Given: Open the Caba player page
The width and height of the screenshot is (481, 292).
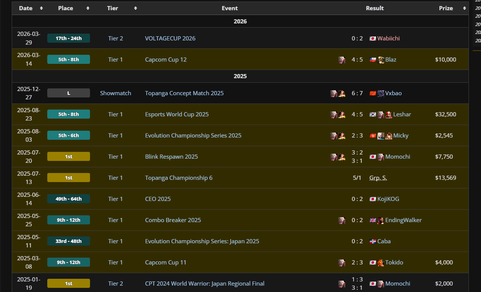Looking at the screenshot, I should click(384, 241).
